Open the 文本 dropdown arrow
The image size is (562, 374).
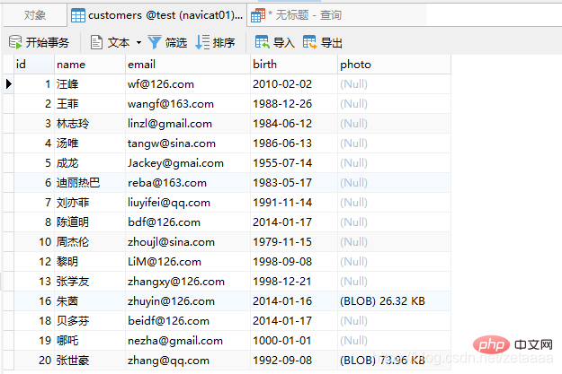[x=138, y=42]
